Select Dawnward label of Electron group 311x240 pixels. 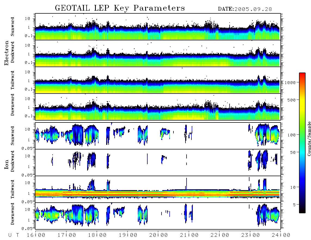click(x=13, y=105)
